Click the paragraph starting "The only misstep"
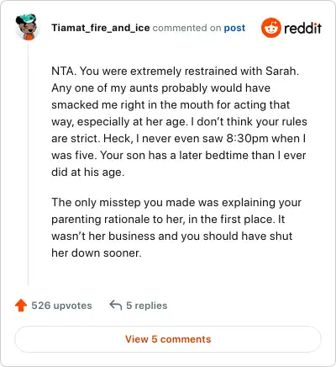The image size is (336, 367). coord(176,227)
